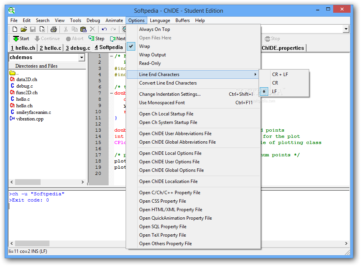Click the Print icon
This screenshot has height=266, width=361.
pos(54,29)
